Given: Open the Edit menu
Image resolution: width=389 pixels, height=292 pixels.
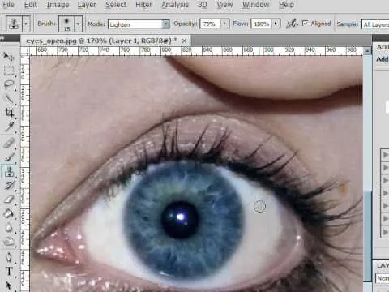Looking at the screenshot, I should pyautogui.click(x=31, y=5).
